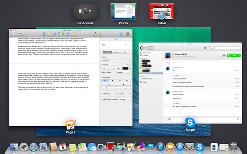
Task: Switch to the Plocha desktop space
Action: pos(123,12)
